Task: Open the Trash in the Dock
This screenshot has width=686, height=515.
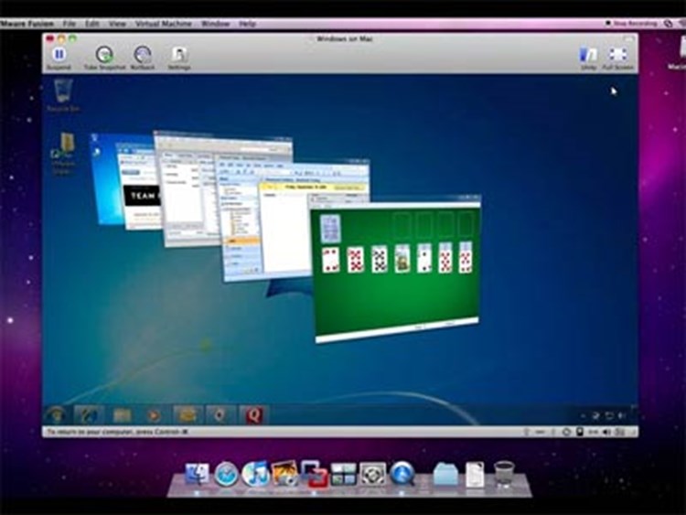Action: point(504,474)
